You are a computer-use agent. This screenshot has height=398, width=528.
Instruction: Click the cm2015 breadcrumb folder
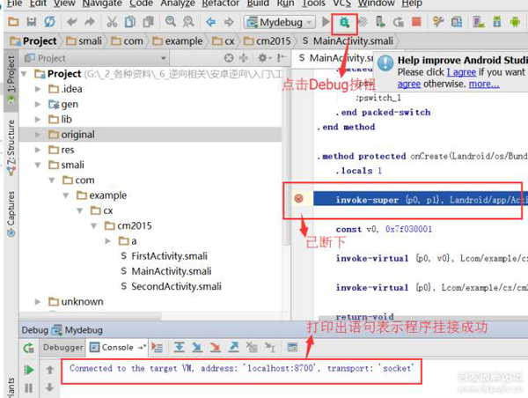(x=267, y=41)
